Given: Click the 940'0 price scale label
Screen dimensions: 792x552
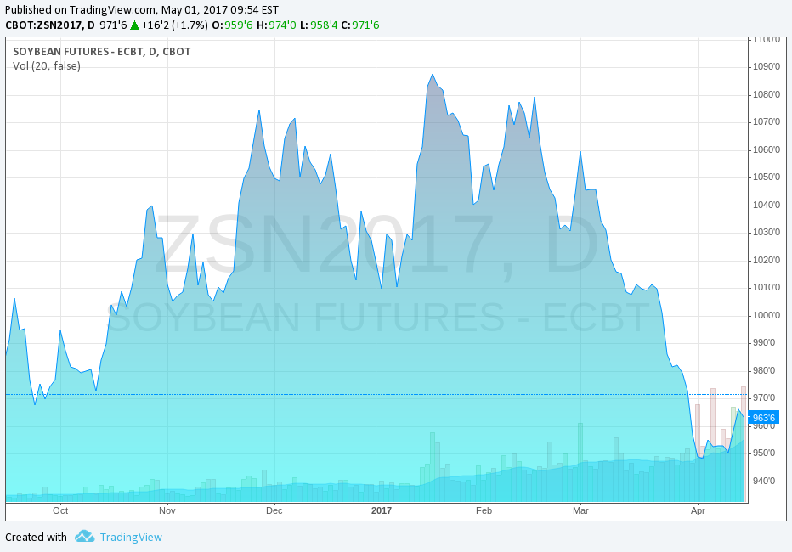Looking at the screenshot, I should tap(764, 481).
